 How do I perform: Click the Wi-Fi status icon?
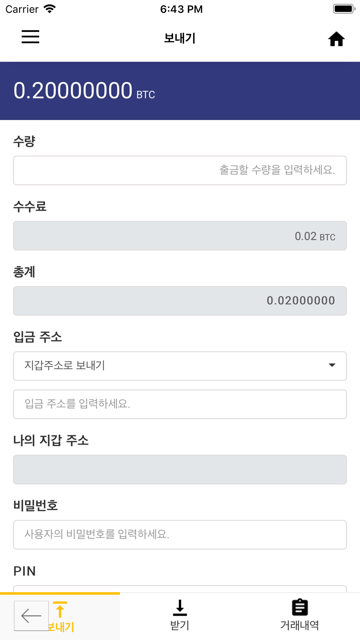[50, 9]
